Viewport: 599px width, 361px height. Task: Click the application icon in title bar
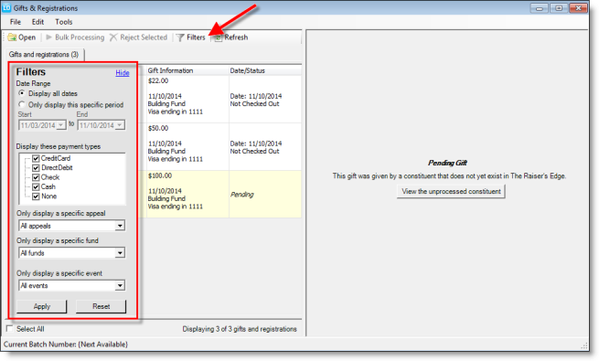click(x=6, y=7)
